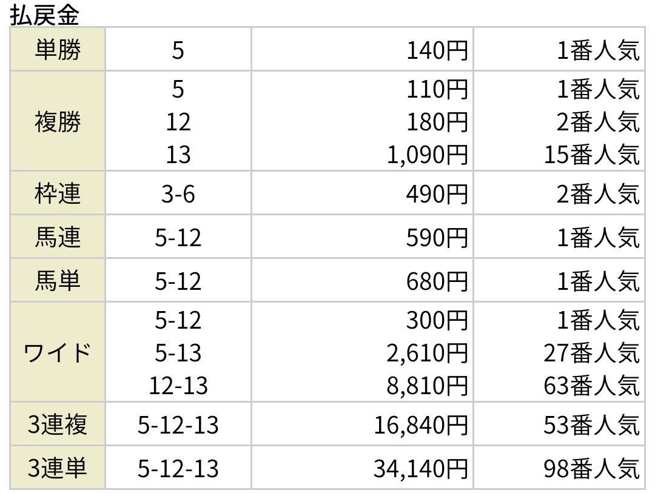655x493 pixels.
Task: Click the 払戻金 section heading
Action: (x=44, y=15)
